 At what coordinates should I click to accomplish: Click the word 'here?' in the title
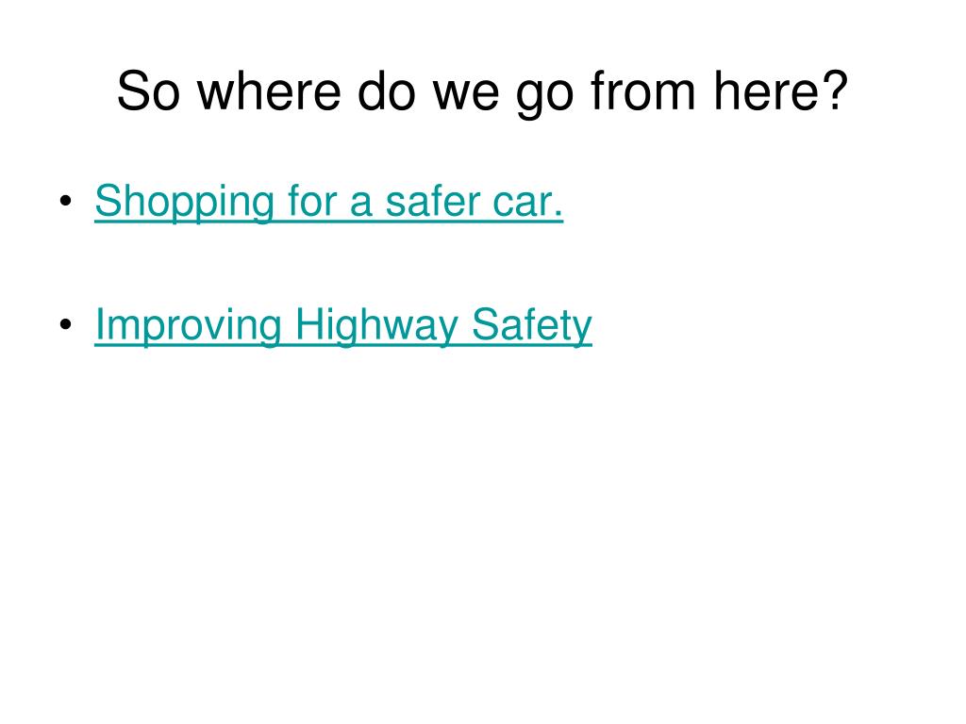(x=780, y=91)
